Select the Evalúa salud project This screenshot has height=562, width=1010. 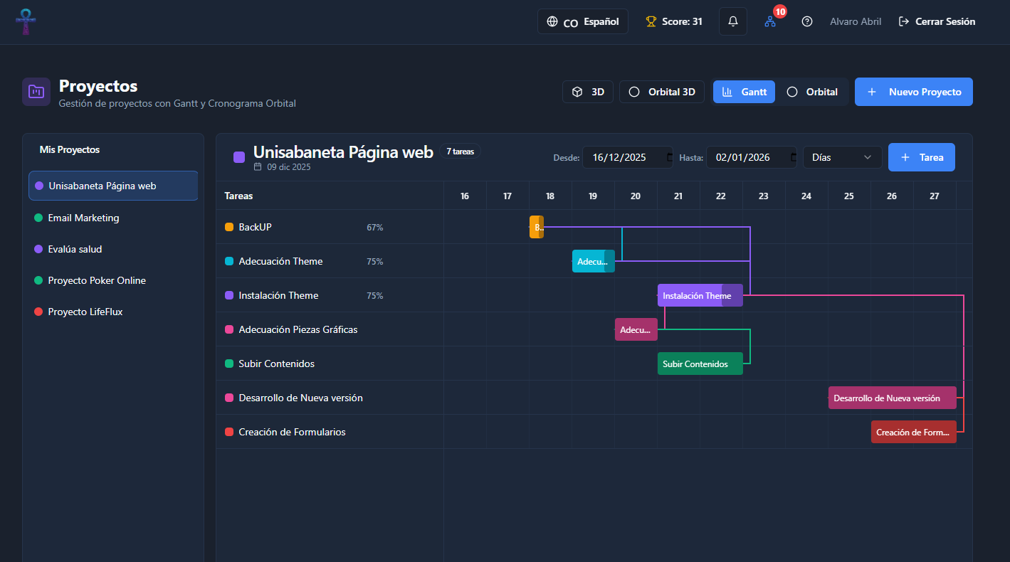pyautogui.click(x=113, y=249)
